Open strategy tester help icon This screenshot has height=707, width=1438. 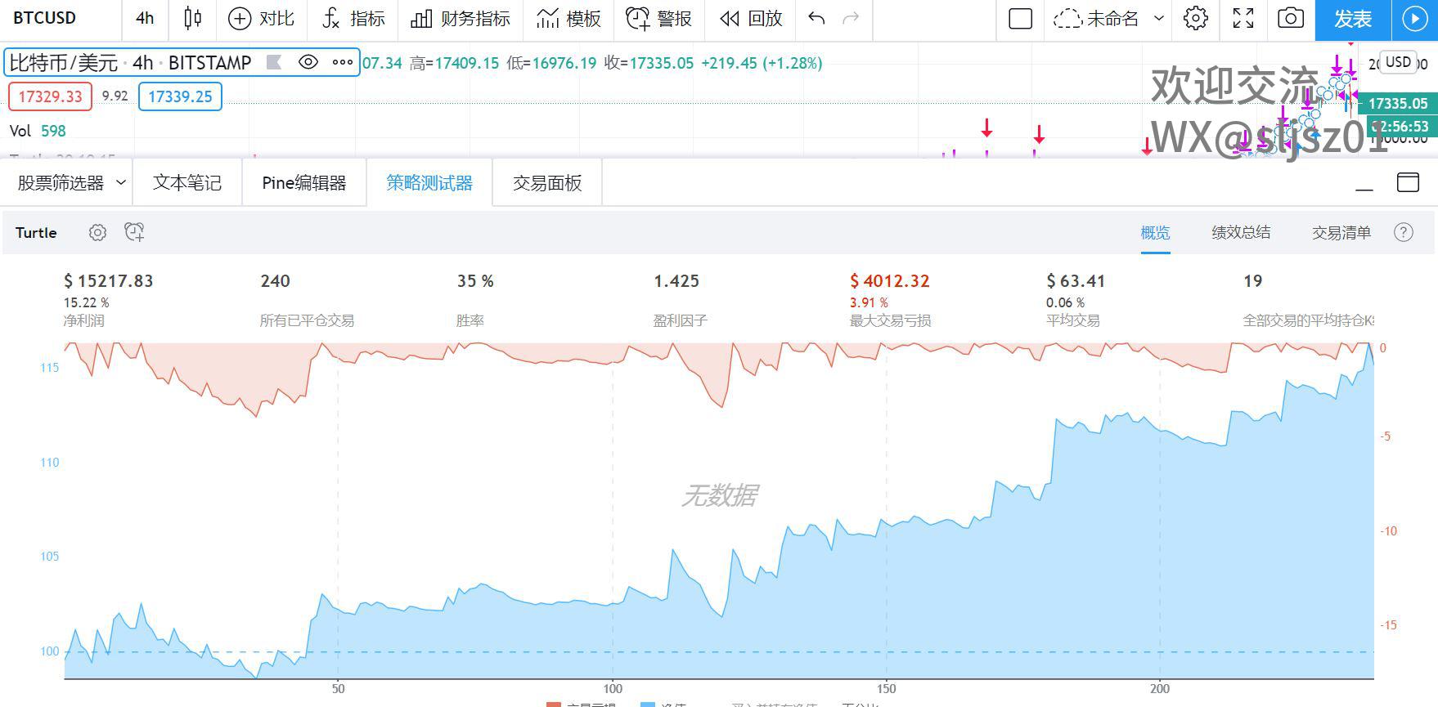pyautogui.click(x=1403, y=233)
